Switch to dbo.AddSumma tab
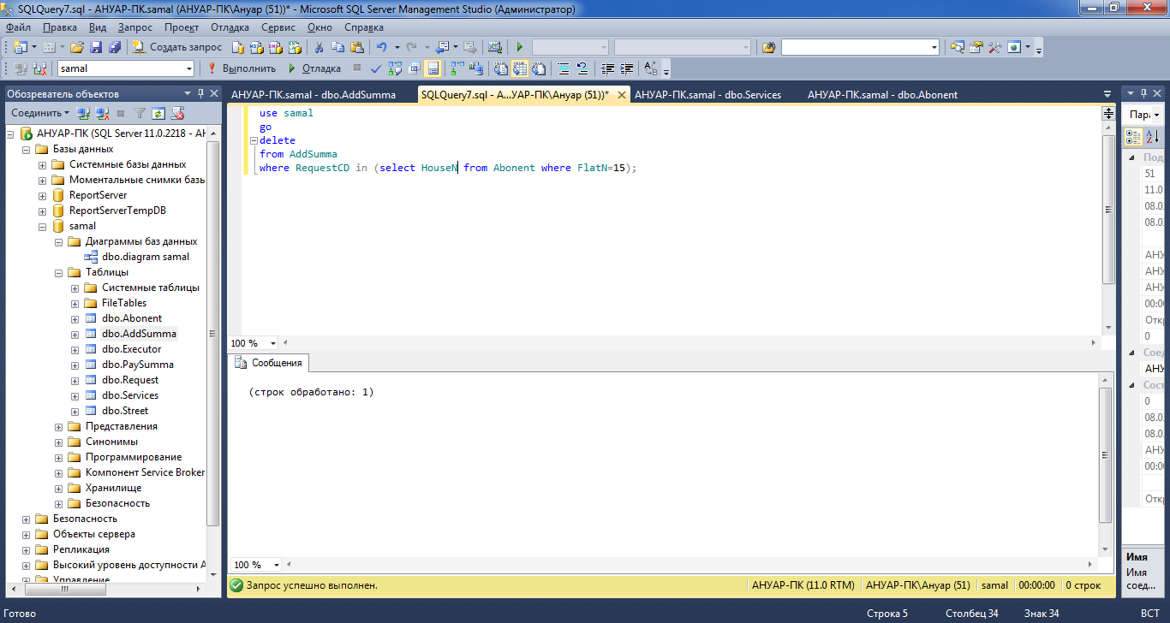Image resolution: width=1170 pixels, height=623 pixels. pos(313,95)
